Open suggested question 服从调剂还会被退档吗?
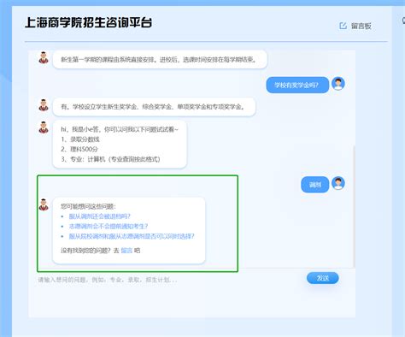This screenshot has width=405, height=337. (99, 216)
